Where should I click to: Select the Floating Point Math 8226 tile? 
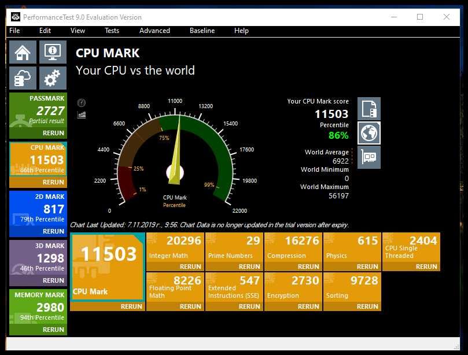[x=175, y=287]
